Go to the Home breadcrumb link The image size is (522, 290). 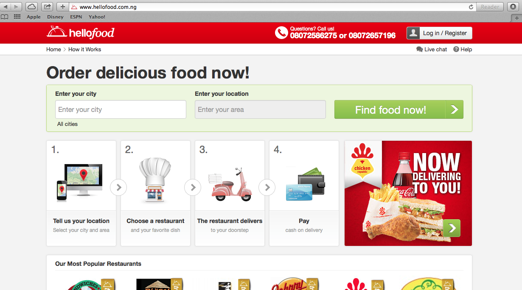[53, 49]
